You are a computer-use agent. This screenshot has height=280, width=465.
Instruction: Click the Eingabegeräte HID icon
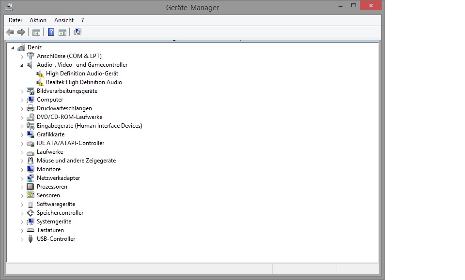click(30, 126)
